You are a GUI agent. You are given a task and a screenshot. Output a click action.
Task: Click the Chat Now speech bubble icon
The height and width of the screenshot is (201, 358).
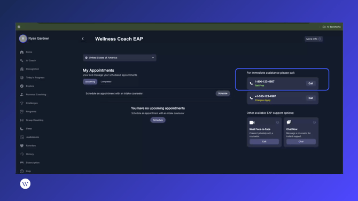[289, 122]
